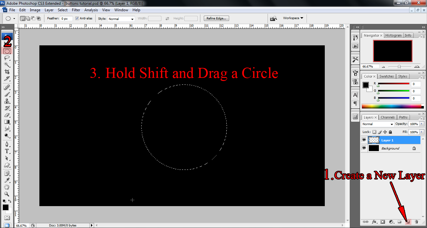Open the Opacity slider arrow

(422, 124)
